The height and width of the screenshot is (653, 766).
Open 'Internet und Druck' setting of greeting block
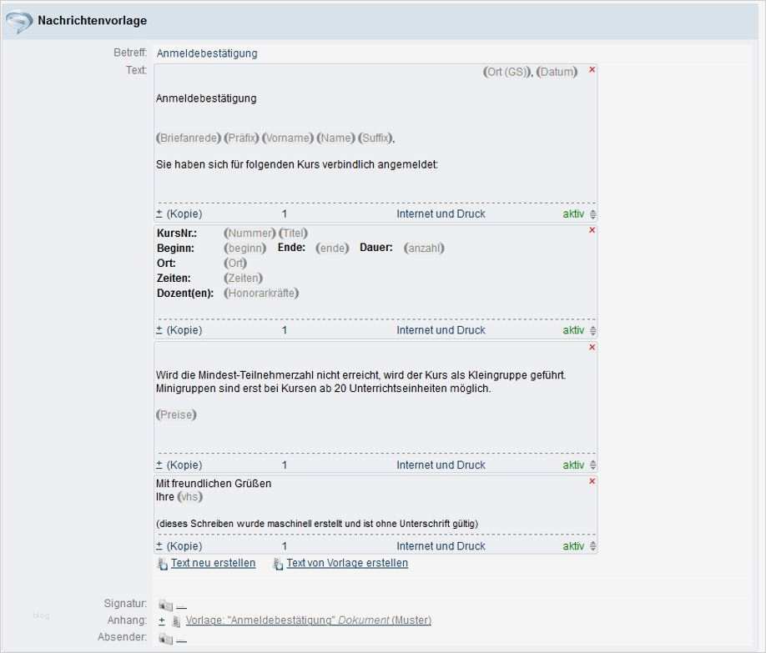pyautogui.click(x=441, y=546)
